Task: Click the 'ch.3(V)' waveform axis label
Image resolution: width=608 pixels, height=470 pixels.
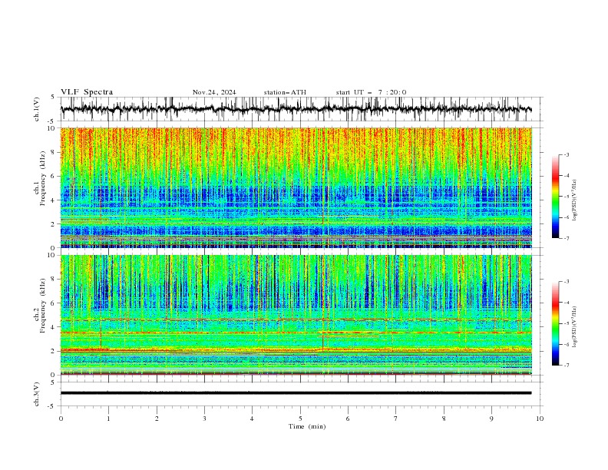Action: (x=37, y=394)
